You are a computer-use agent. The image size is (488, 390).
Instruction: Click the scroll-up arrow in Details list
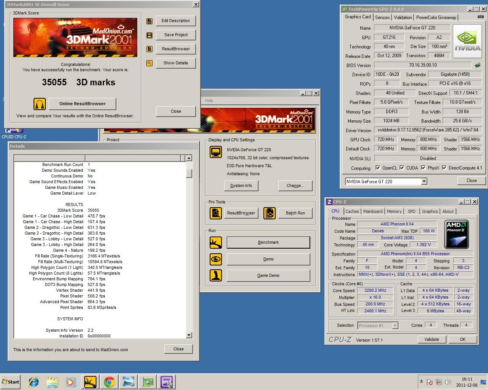click(189, 158)
